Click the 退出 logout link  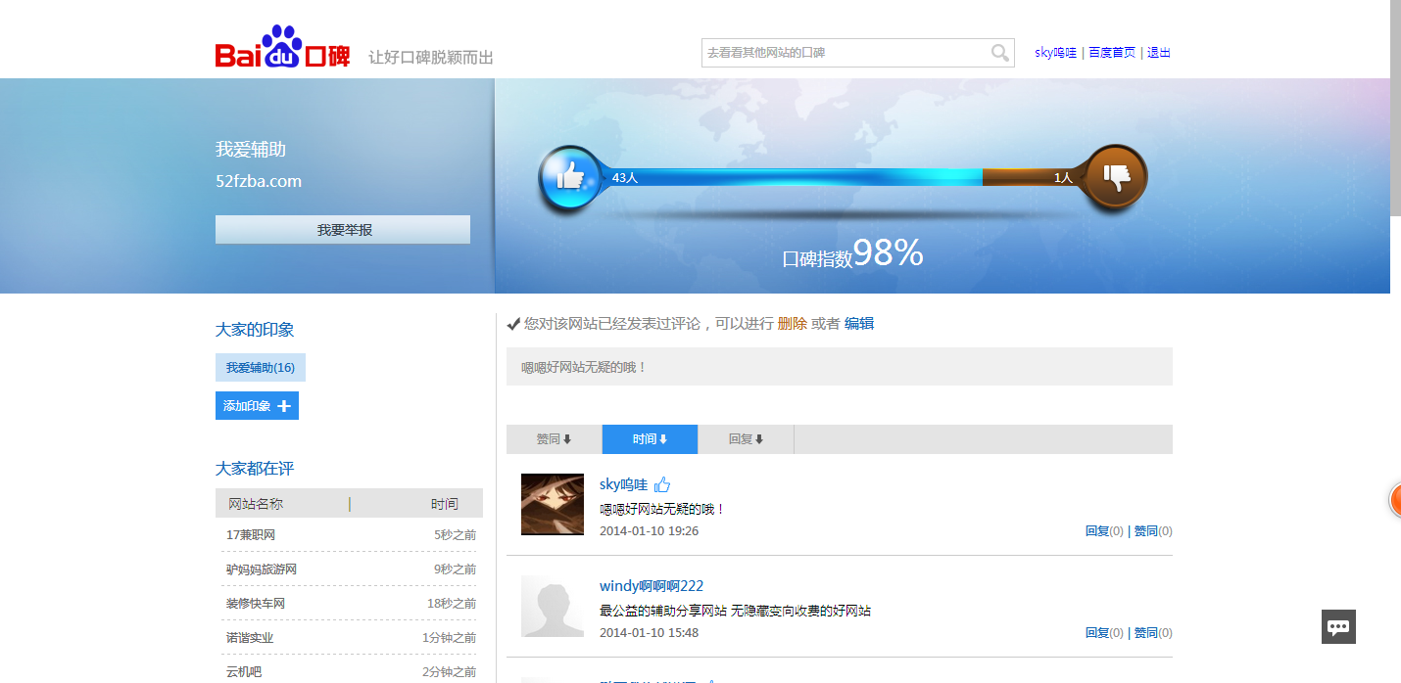pos(1159,53)
